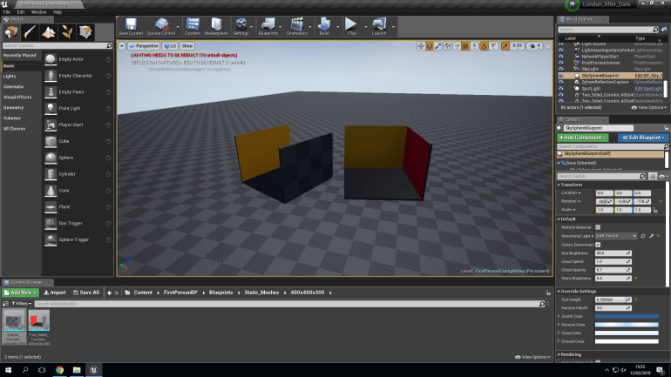Toggle rotation snapping angle icon
This screenshot has width=671, height=377.
coord(484,46)
